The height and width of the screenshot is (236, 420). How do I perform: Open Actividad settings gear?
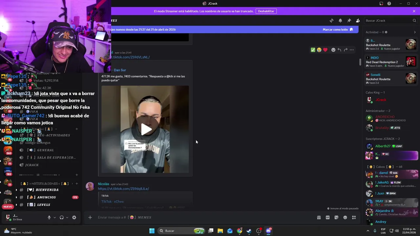(386, 32)
